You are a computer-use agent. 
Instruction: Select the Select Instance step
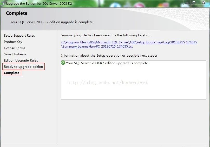[x=15, y=54]
